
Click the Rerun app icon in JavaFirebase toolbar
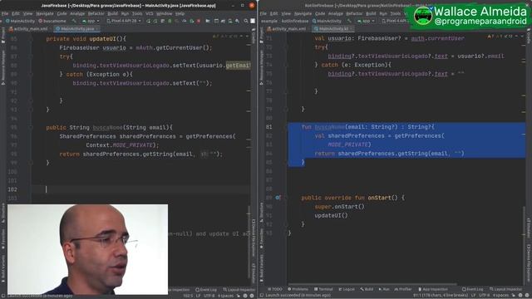(148, 21)
